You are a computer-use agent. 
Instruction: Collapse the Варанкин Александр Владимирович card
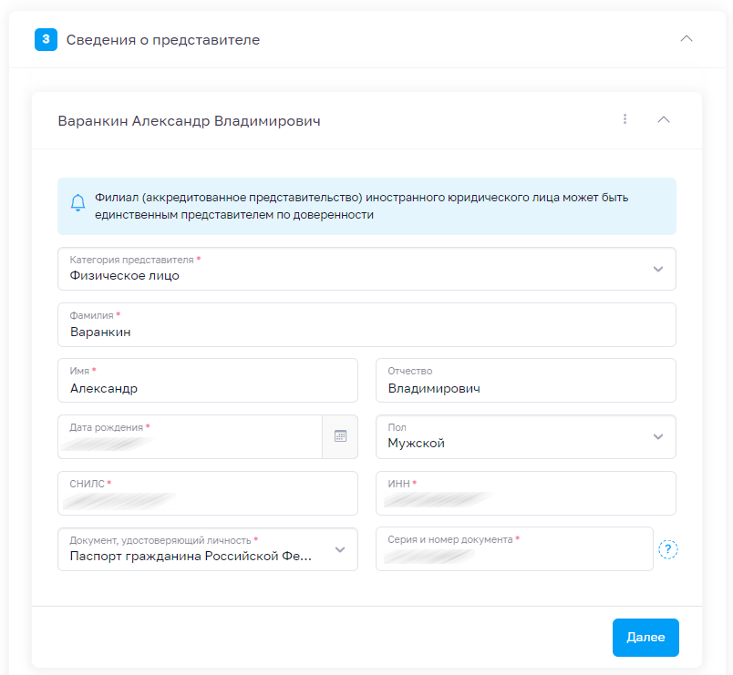[664, 119]
